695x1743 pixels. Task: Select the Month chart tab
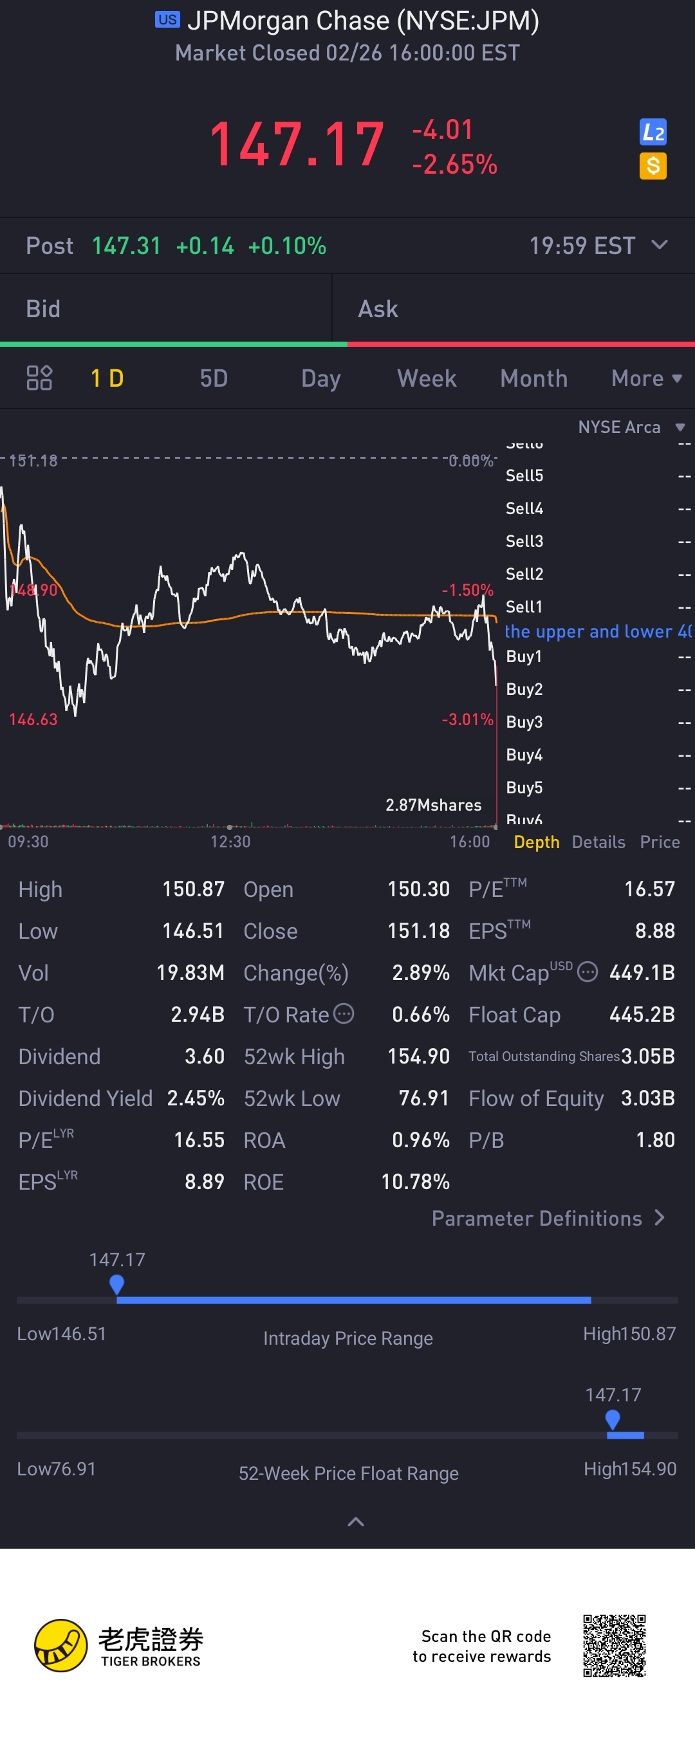pyautogui.click(x=533, y=378)
